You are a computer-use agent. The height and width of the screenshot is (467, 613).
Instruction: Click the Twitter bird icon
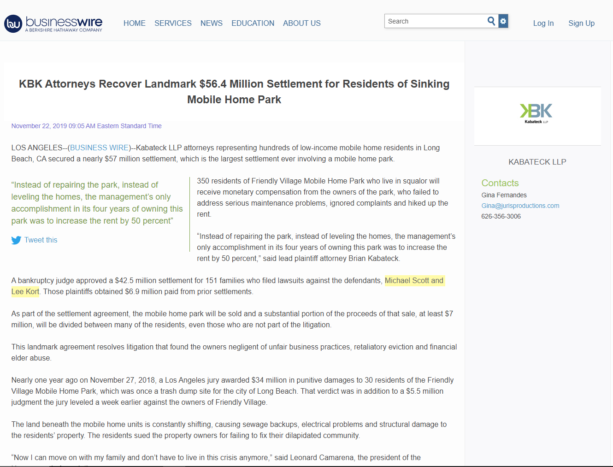tap(16, 240)
